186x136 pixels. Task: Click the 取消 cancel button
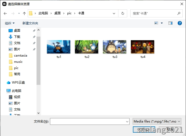pyautogui.click(x=170, y=130)
